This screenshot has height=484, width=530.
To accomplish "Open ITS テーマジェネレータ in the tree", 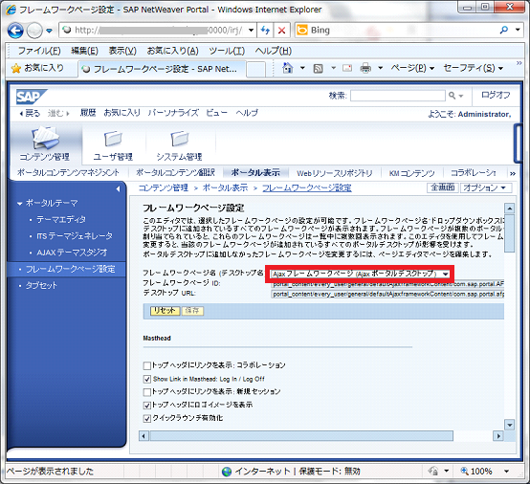I will coord(75,236).
